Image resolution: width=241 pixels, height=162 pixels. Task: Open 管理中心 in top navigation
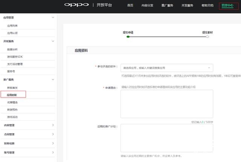(x=228, y=6)
